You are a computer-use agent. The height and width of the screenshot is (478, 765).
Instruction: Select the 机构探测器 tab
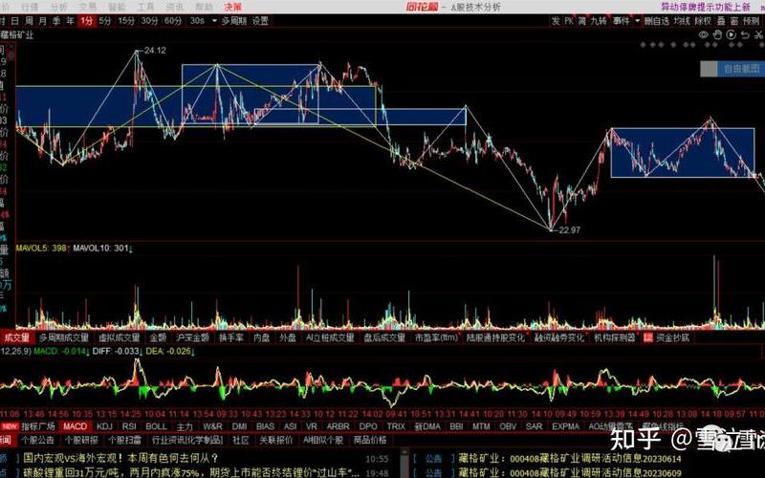(x=615, y=337)
